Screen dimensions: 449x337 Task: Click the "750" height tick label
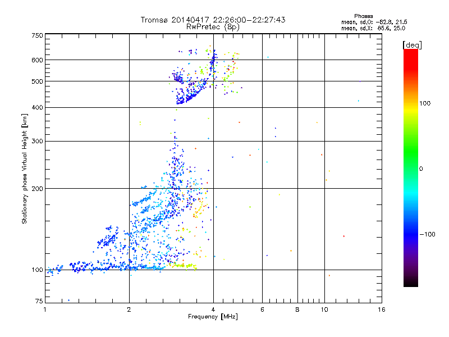pos(37,35)
